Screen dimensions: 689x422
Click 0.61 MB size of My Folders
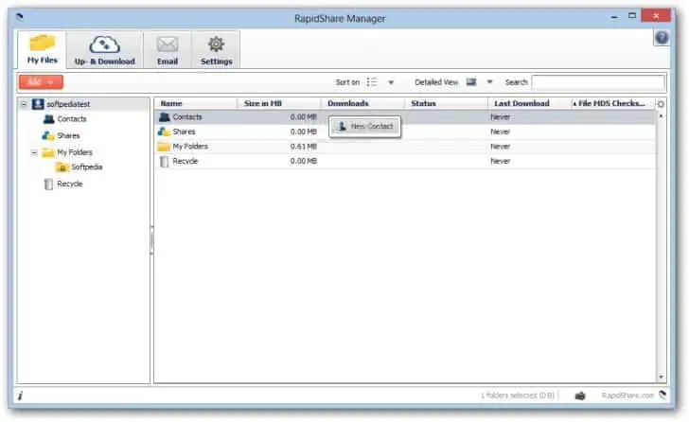click(303, 147)
